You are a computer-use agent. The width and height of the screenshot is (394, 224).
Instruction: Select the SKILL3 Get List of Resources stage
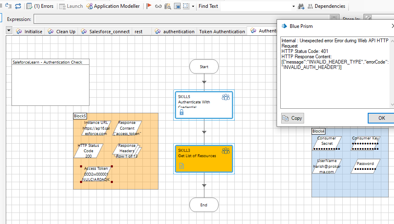[x=204, y=158]
